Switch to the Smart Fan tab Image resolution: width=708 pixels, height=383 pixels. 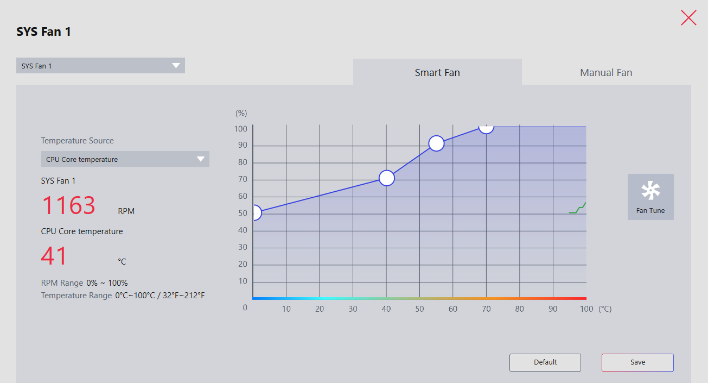click(x=437, y=72)
